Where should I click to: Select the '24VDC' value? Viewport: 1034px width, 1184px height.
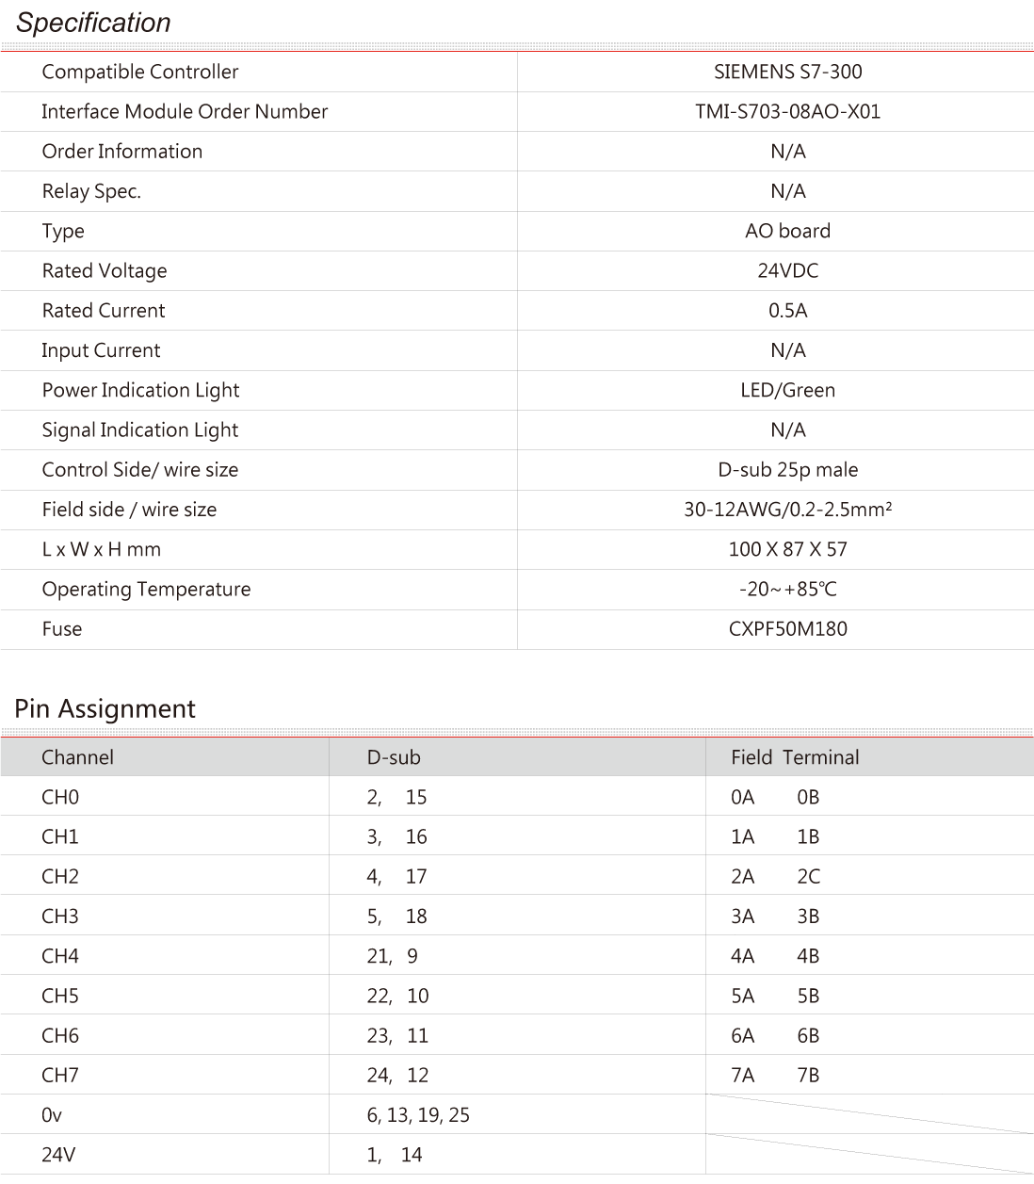(788, 270)
